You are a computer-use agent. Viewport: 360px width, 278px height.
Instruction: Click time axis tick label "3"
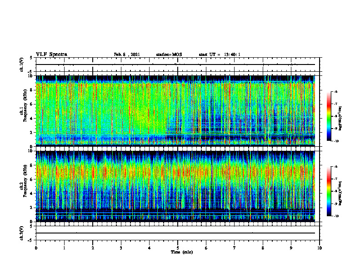point(121,248)
